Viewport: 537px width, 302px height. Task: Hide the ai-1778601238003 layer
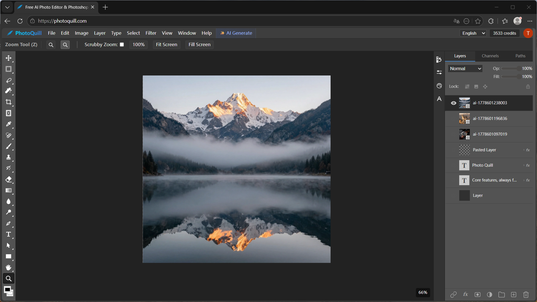(453, 103)
